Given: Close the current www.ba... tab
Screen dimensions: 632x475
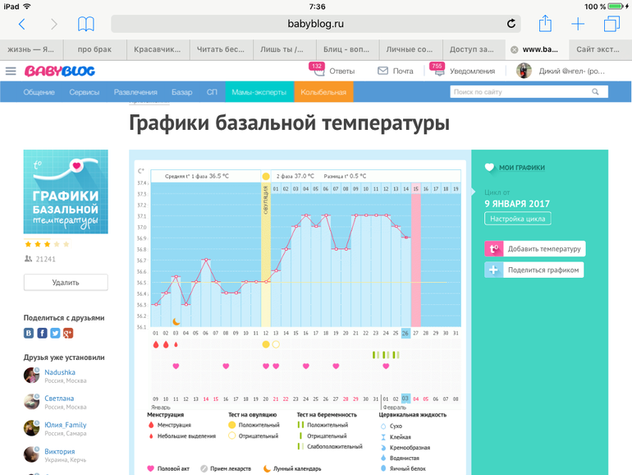Looking at the screenshot, I should coord(515,49).
